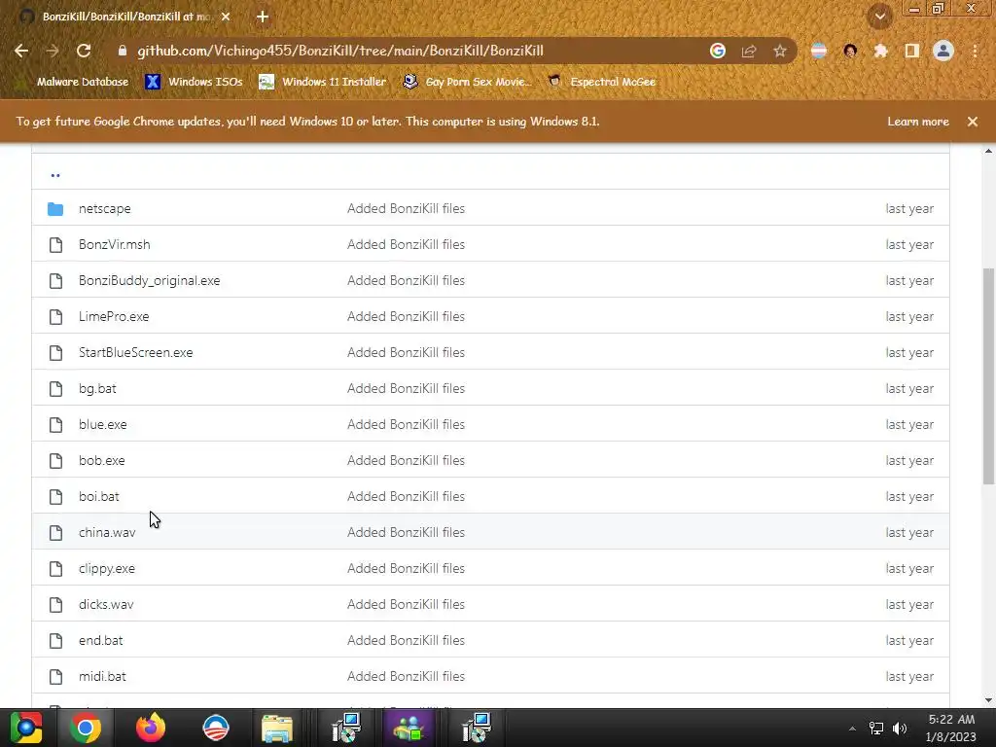
Task: Open commit message in the netscape row
Action: click(x=406, y=208)
